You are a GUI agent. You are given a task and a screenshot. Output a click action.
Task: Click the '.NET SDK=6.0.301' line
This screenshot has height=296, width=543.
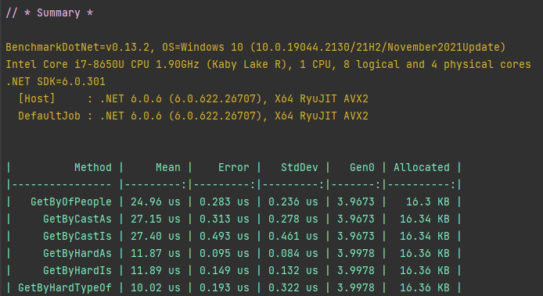pos(56,81)
